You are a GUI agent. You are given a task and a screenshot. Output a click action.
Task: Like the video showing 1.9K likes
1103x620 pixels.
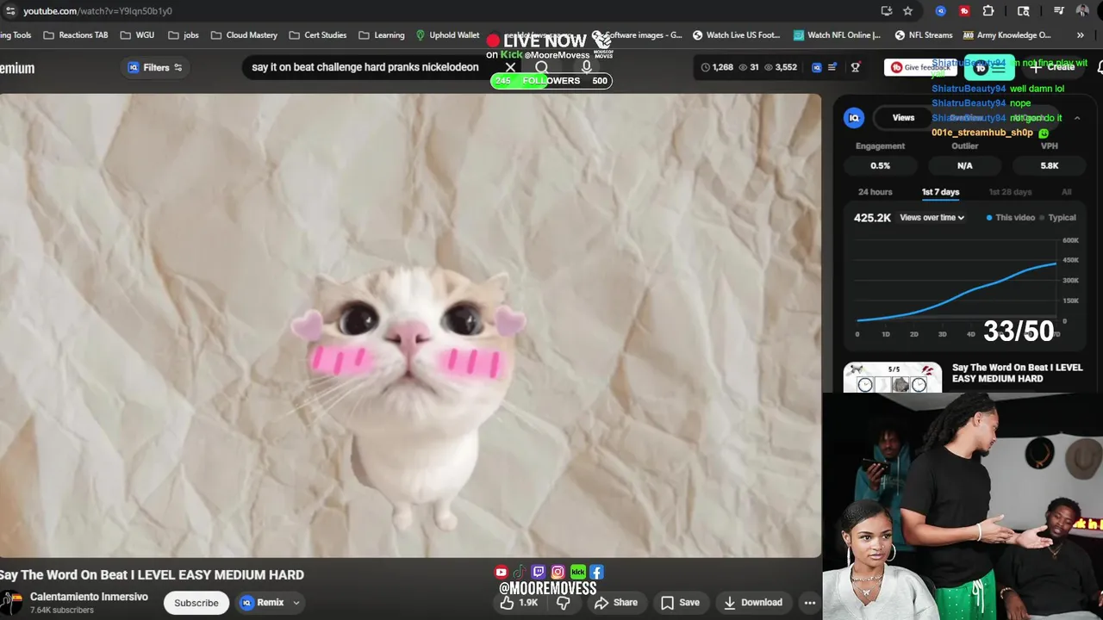click(x=520, y=603)
